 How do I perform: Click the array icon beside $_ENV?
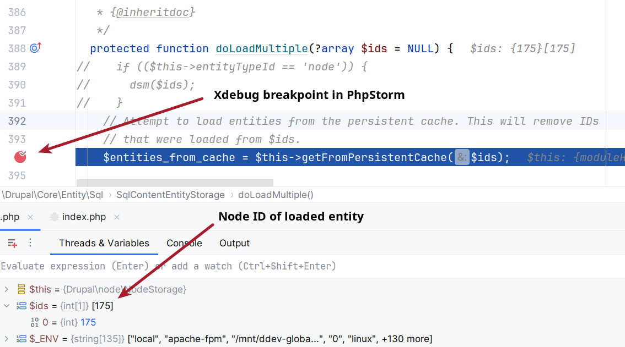[x=21, y=339]
